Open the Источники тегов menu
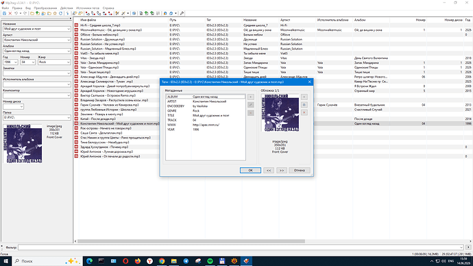473x266 pixels. click(88, 8)
